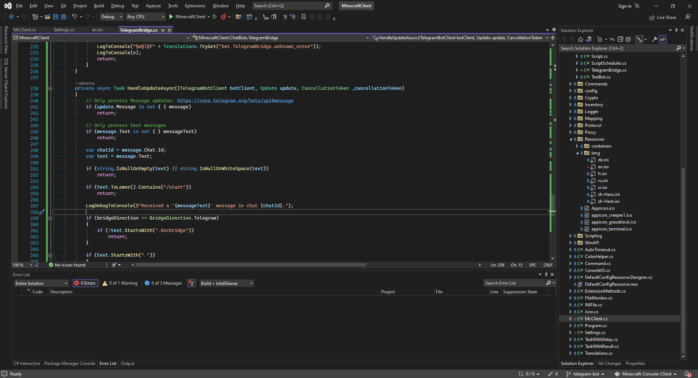This screenshot has width=698, height=378.
Task: Open the Live Share icon
Action: pyautogui.click(x=652, y=17)
